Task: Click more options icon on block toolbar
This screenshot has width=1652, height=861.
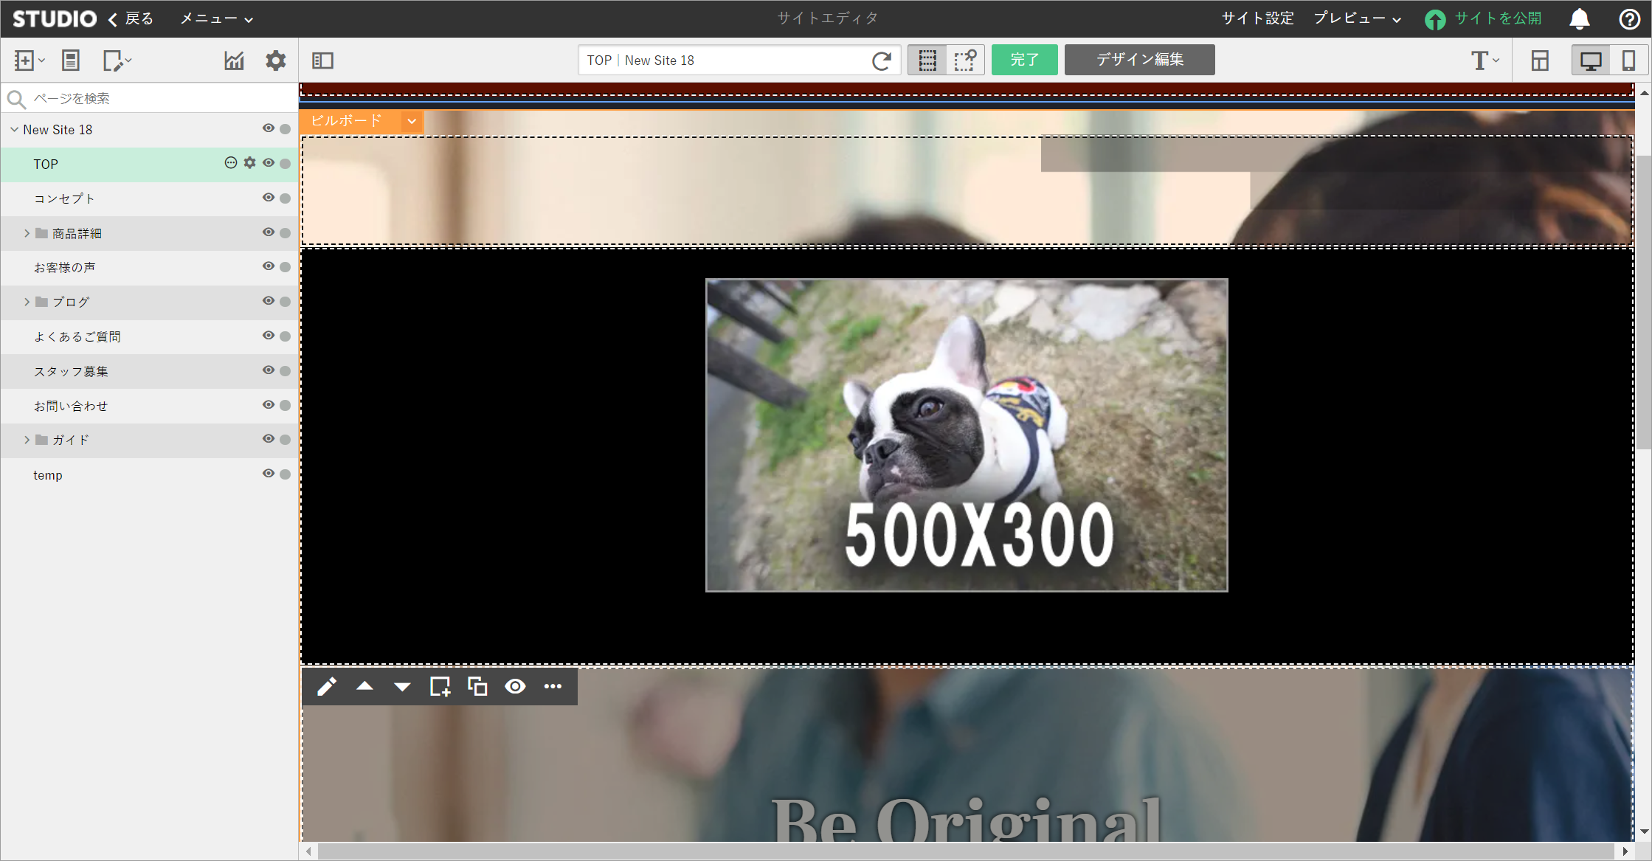Action: pyautogui.click(x=553, y=687)
